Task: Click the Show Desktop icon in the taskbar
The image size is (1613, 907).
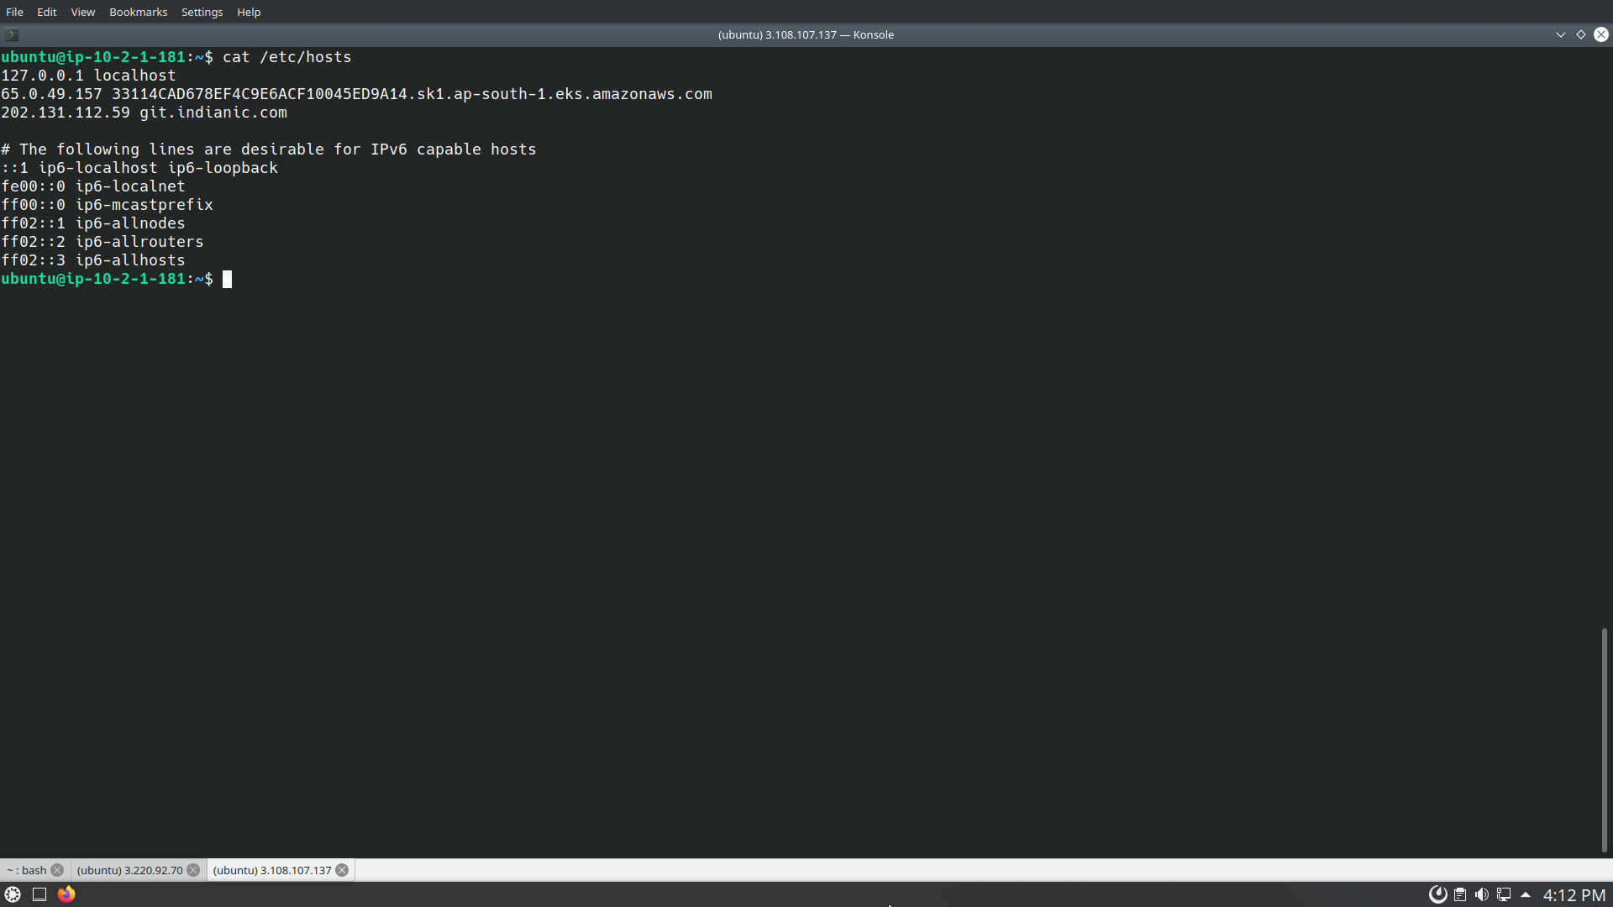Action: tap(39, 894)
